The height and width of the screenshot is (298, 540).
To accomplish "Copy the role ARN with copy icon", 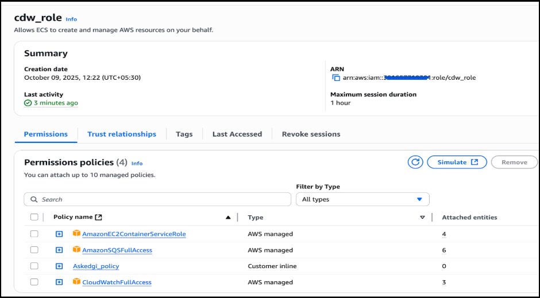I will pos(336,78).
